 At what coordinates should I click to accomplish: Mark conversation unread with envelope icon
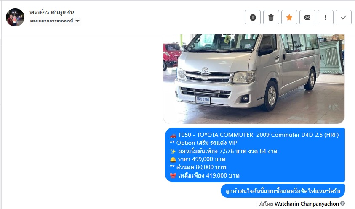tap(307, 17)
